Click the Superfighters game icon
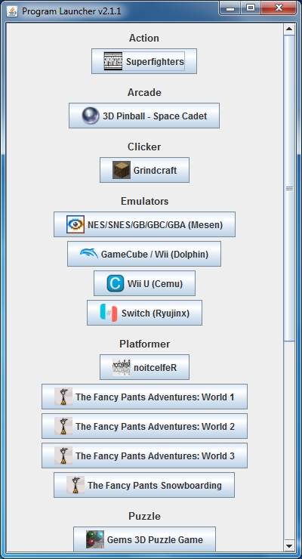 coord(113,61)
